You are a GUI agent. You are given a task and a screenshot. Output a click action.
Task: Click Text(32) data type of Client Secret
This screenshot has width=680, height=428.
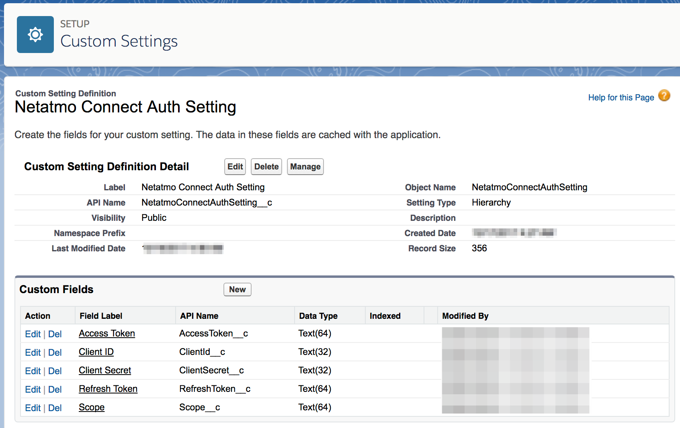coord(315,371)
